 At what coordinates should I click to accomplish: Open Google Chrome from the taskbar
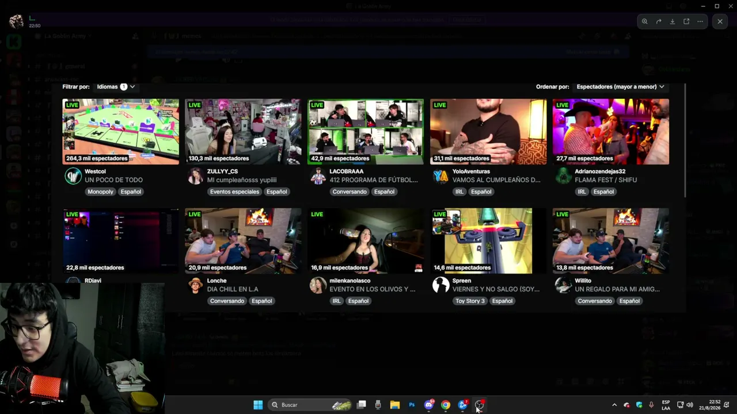click(446, 405)
